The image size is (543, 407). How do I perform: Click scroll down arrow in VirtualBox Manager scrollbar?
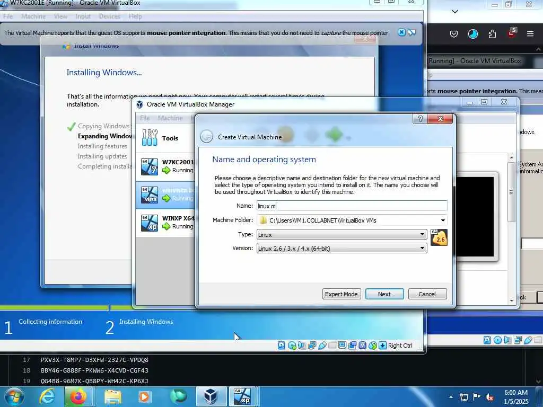pyautogui.click(x=512, y=300)
